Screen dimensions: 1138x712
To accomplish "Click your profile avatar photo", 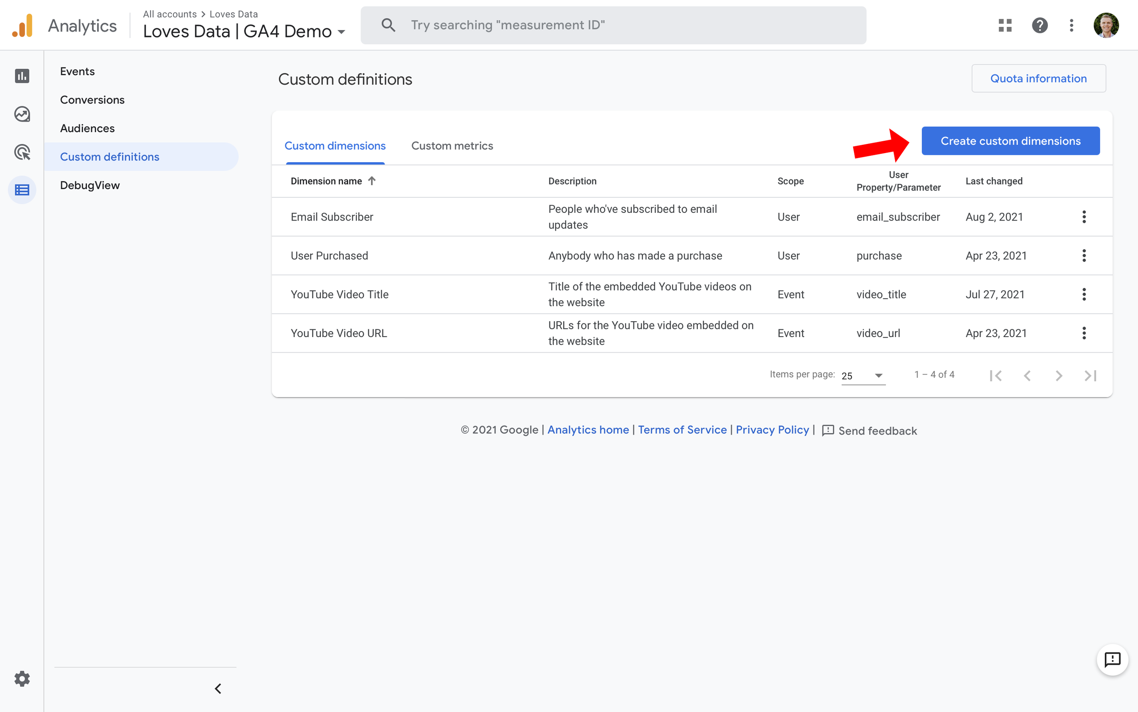I will [x=1107, y=25].
